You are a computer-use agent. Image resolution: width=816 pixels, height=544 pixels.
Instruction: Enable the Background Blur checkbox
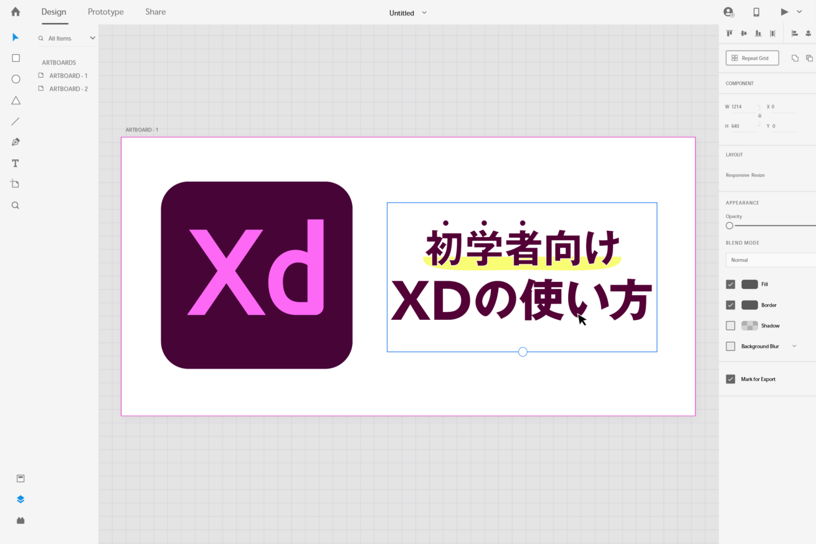[731, 346]
